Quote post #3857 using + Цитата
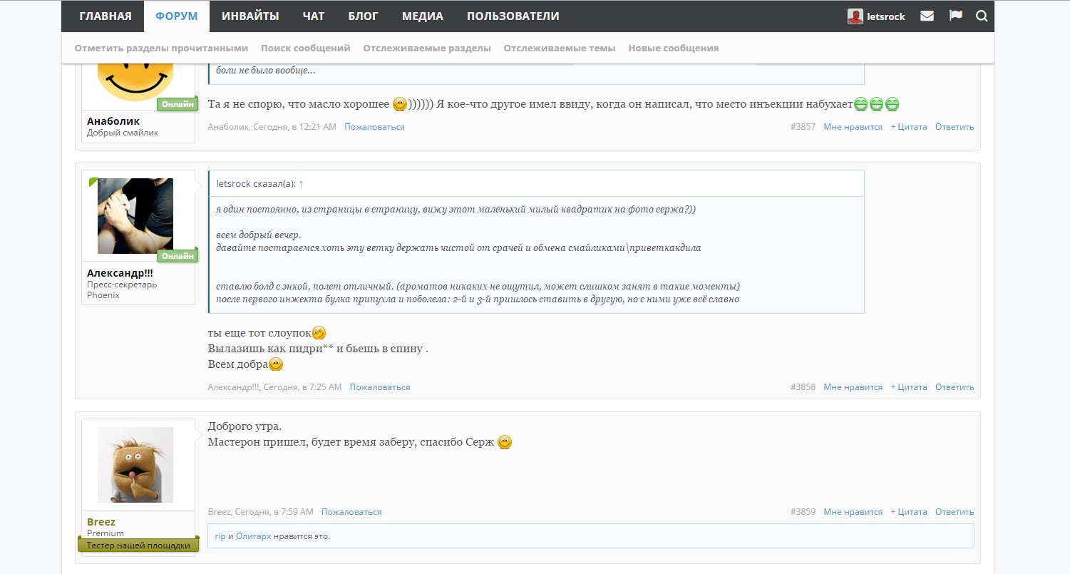Screen dimensions: 1070x574 point(908,127)
